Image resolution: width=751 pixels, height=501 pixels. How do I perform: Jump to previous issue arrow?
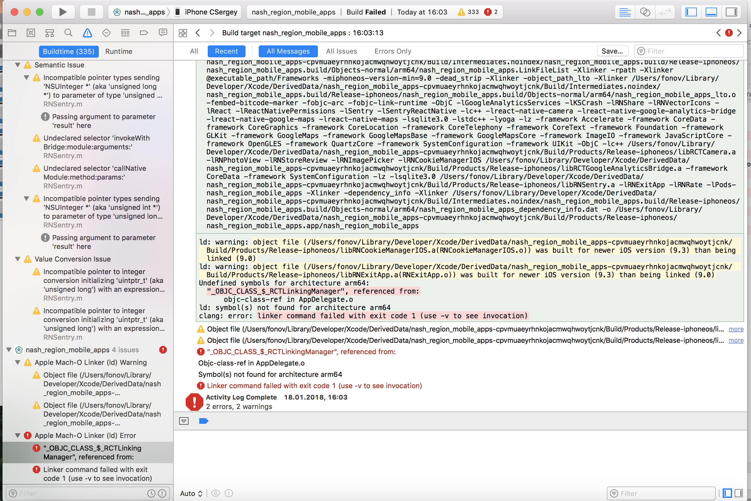[719, 33]
